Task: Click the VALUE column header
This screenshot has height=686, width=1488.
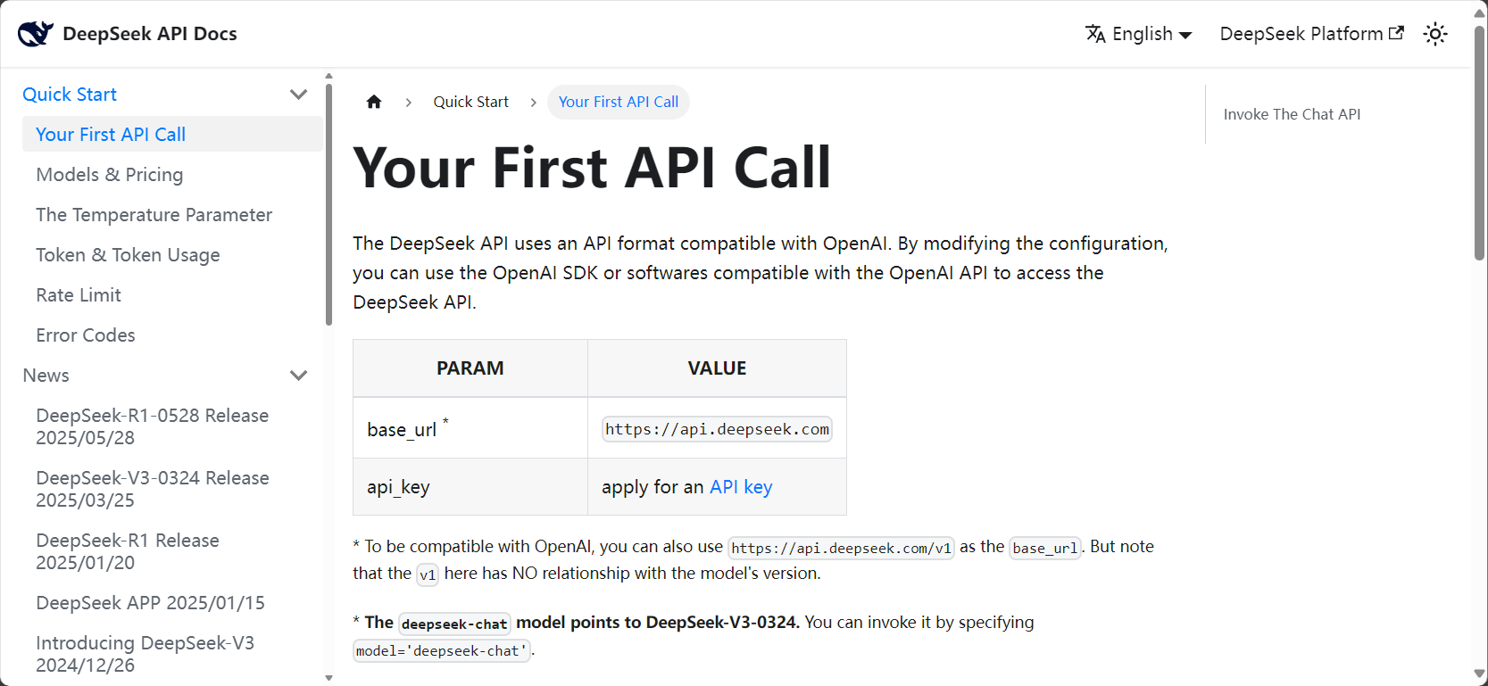Action: [x=717, y=368]
